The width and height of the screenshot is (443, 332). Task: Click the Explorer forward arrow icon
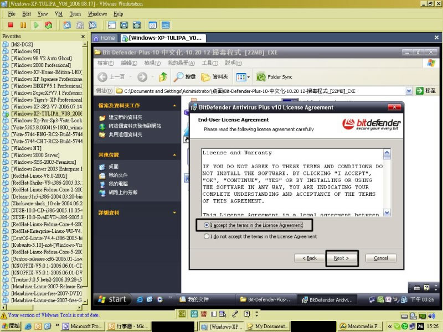142,77
